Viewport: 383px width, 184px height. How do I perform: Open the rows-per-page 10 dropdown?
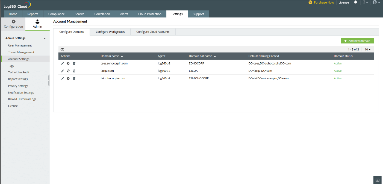click(367, 49)
